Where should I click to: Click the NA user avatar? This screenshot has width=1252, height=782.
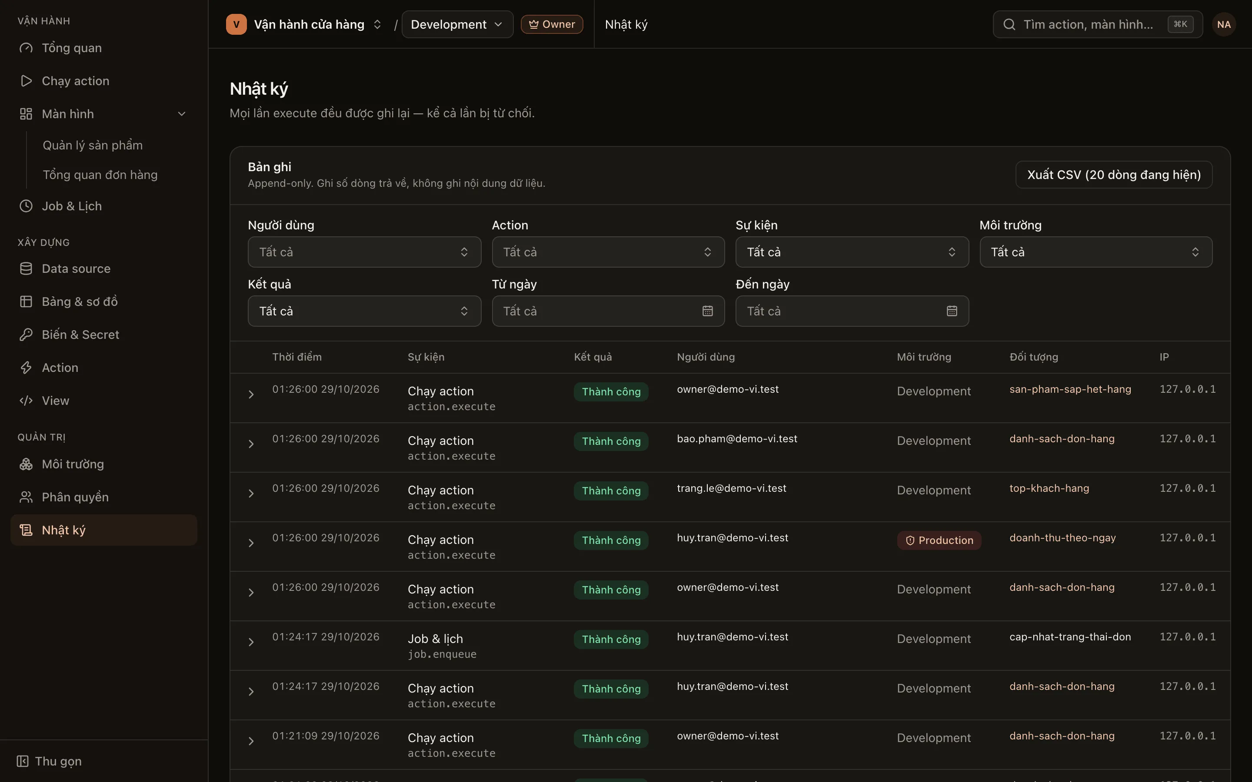[x=1224, y=24]
